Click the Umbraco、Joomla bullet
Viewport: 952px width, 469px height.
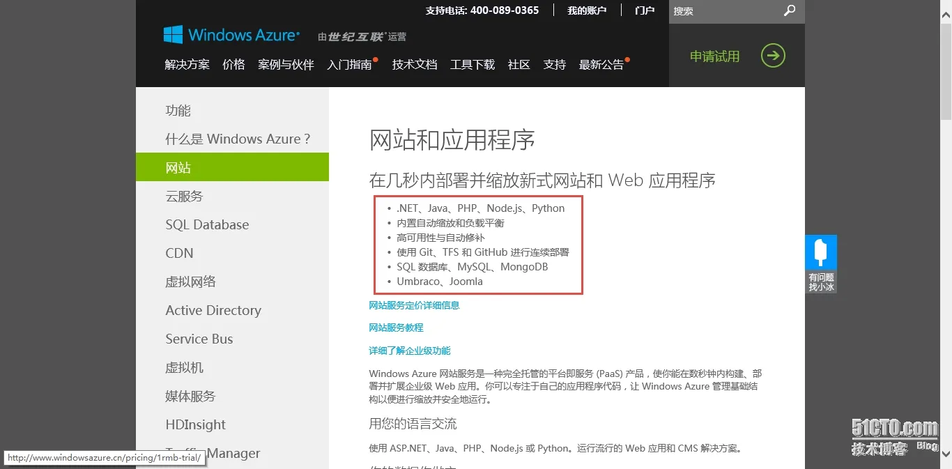click(x=440, y=282)
